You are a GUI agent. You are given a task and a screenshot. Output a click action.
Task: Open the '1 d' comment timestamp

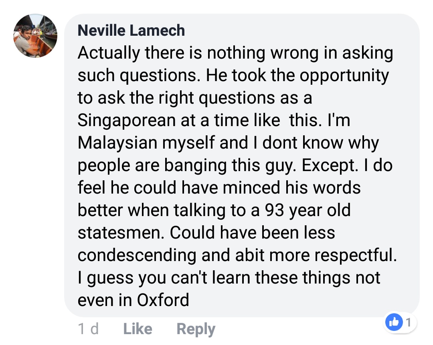(88, 329)
